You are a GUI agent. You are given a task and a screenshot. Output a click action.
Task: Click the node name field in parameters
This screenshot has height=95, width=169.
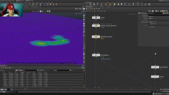coord(154,13)
